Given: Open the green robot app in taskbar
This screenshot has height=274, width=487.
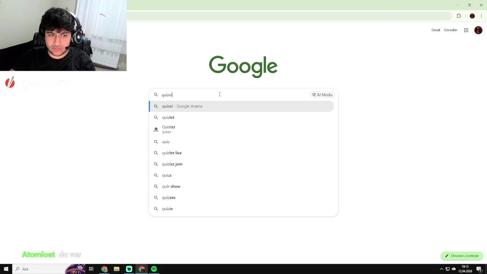Looking at the screenshot, I should tap(129, 269).
